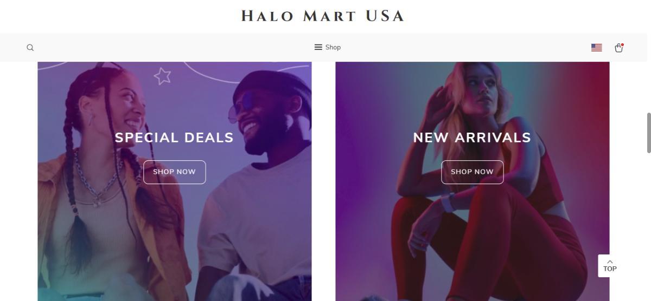Image resolution: width=651 pixels, height=301 pixels.
Task: Open the search magnifier icon
Action: tap(30, 48)
